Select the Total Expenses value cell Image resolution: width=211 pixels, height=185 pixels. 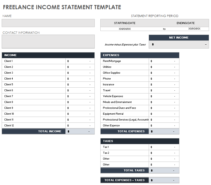164,131
